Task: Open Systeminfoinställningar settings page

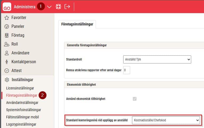Action: (x=23, y=110)
